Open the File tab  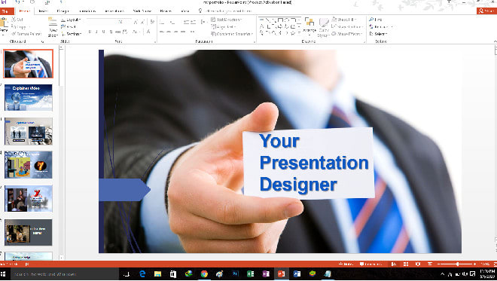pos(6,11)
